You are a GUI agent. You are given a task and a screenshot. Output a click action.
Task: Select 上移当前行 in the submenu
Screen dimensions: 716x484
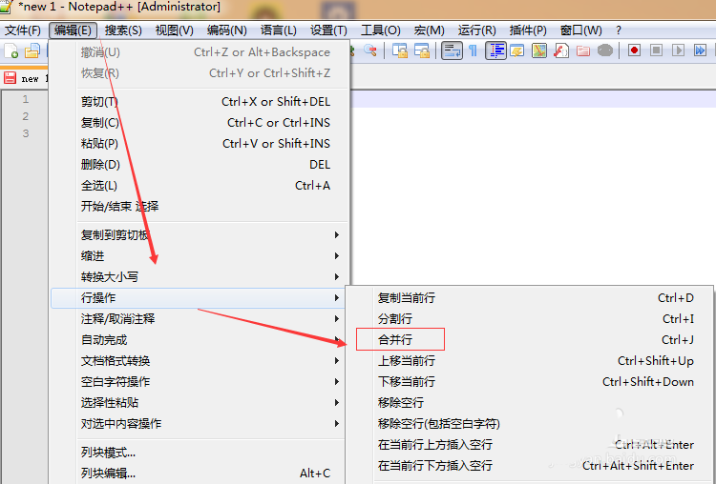coord(529,361)
